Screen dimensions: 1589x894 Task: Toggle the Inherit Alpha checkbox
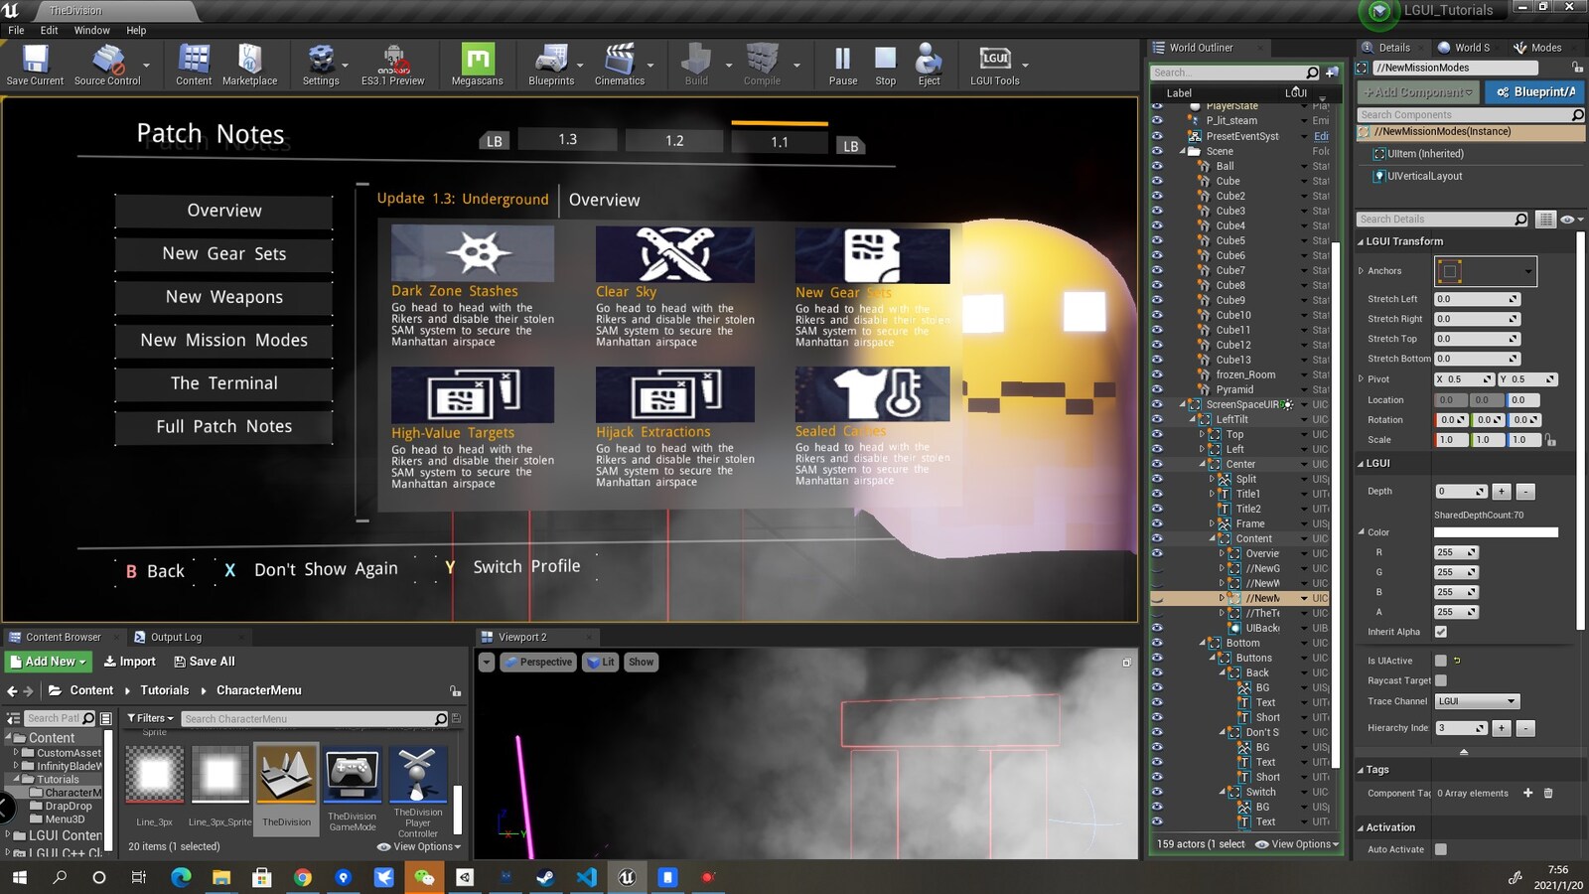1441,632
